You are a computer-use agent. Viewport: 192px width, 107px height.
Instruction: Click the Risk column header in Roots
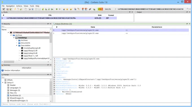pos(100,15)
